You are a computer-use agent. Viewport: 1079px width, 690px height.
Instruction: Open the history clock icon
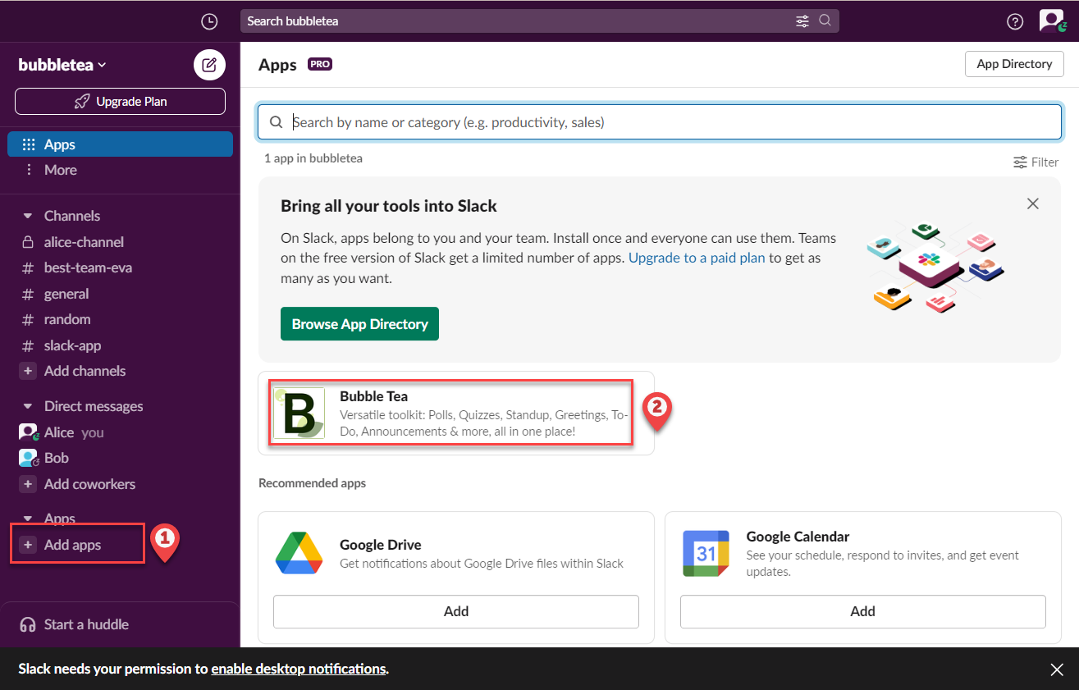tap(209, 21)
